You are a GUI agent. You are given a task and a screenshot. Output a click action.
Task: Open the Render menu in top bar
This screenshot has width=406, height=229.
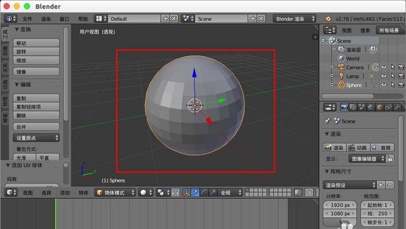46,19
